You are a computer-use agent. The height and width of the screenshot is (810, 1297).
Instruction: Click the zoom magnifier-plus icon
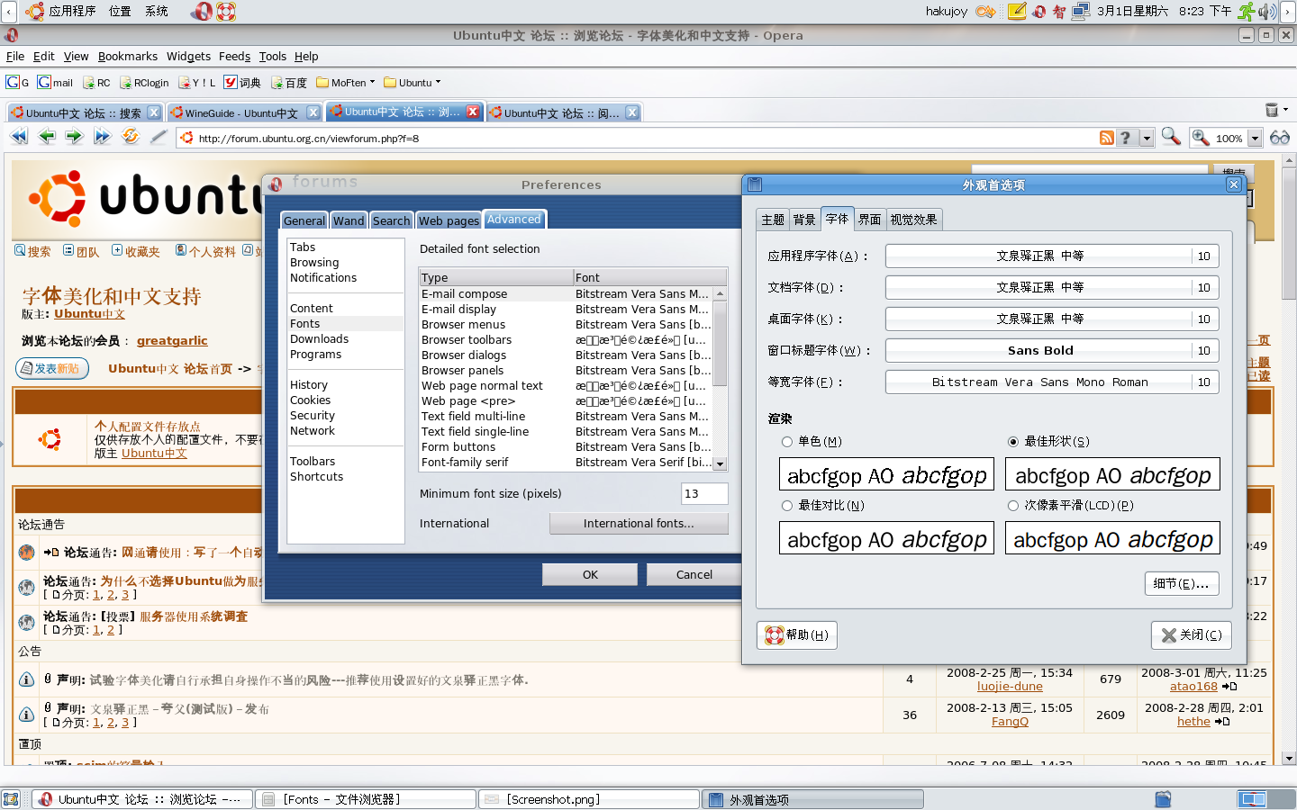point(1201,138)
